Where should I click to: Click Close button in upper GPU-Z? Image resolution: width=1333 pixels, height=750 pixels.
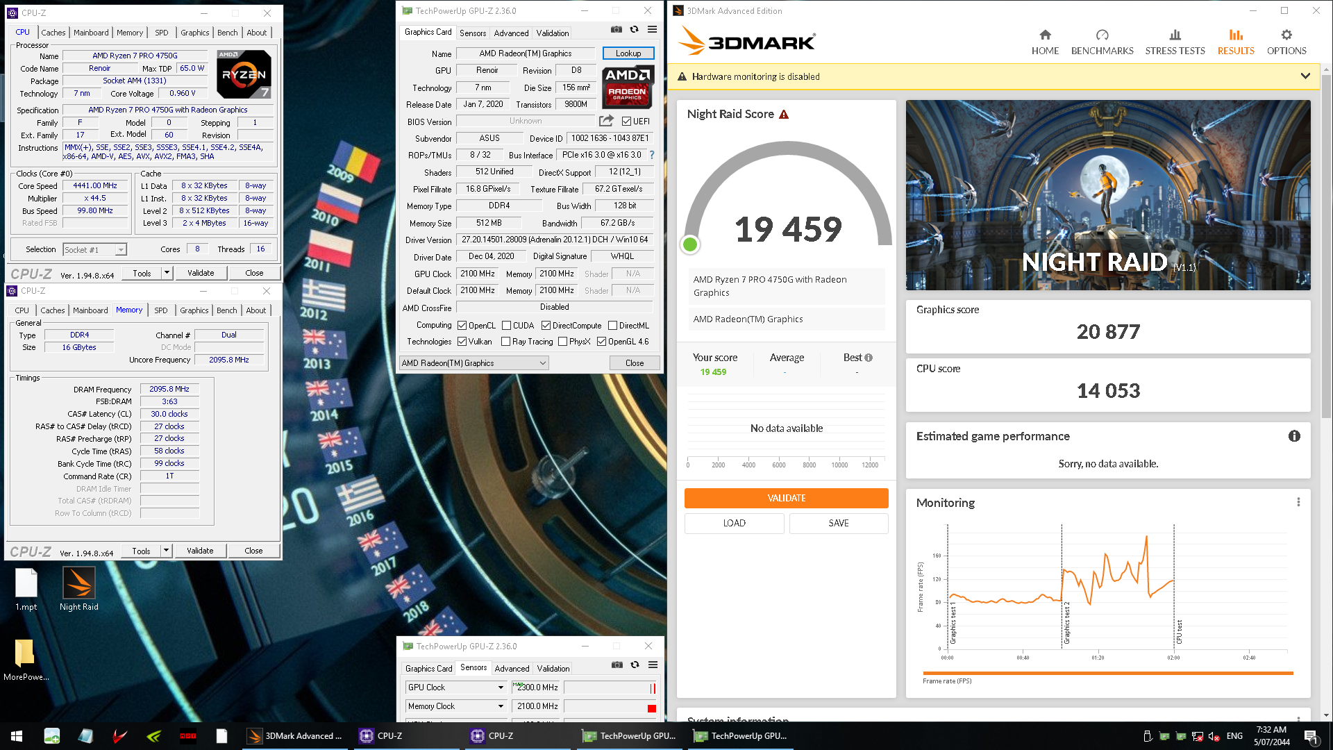point(635,363)
